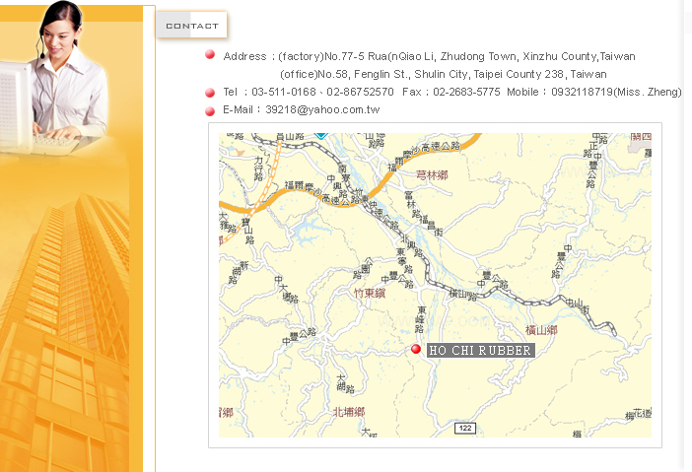Click the telephone number 03-511-0168

tap(283, 92)
